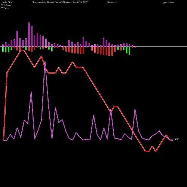Image resolution: width=187 pixels, height=187 pixels.
Task: Click the tallest magenta volume bar
Action: pos(29,34)
